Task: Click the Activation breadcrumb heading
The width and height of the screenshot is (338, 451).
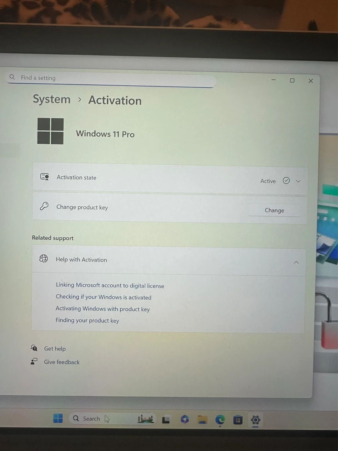Action: (115, 100)
